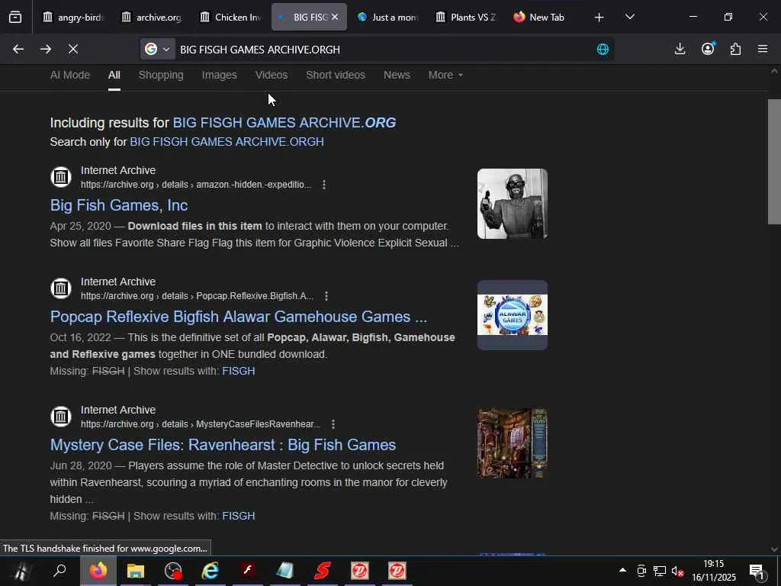781x586 pixels.
Task: Open the Flash Player taskbar icon
Action: 248,571
